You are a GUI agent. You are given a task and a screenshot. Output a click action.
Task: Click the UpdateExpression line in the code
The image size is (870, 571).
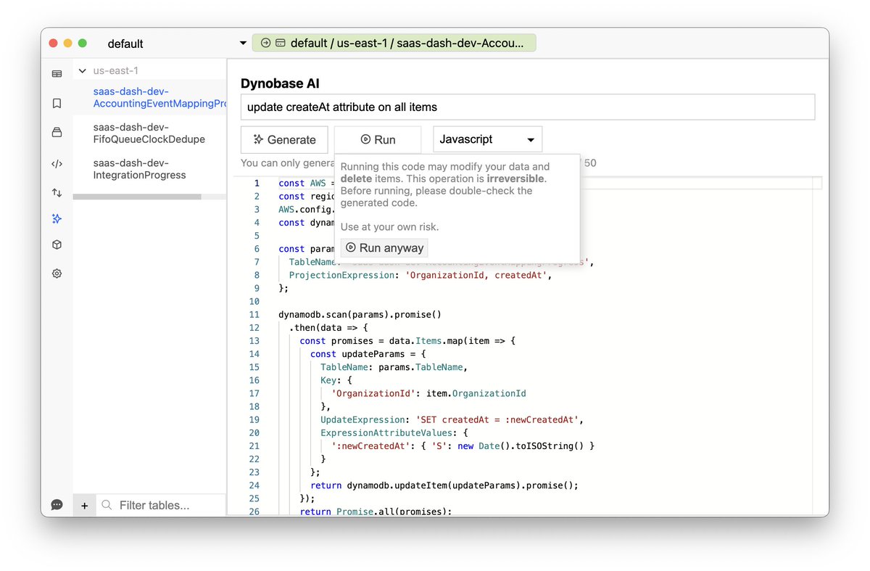pyautogui.click(x=452, y=419)
